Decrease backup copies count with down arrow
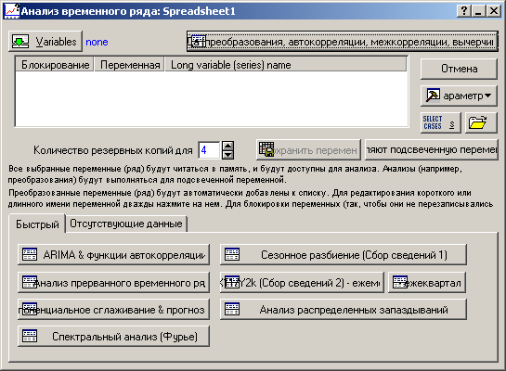Viewport: 506px width, 371px height. tap(227, 155)
